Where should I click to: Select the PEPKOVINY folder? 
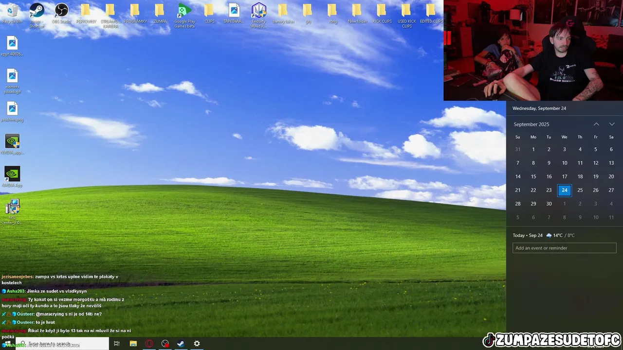[x=86, y=14]
